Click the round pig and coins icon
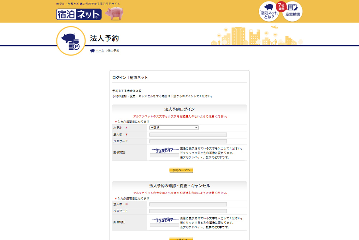 coord(71,41)
